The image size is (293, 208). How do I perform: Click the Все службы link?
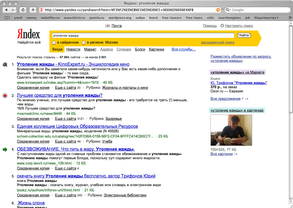pos(184,49)
